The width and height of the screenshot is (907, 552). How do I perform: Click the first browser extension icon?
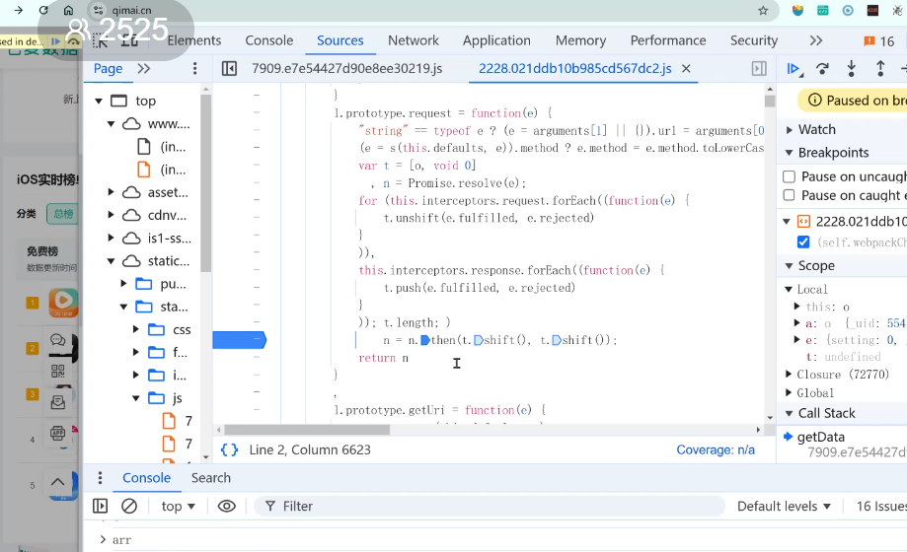click(x=797, y=11)
